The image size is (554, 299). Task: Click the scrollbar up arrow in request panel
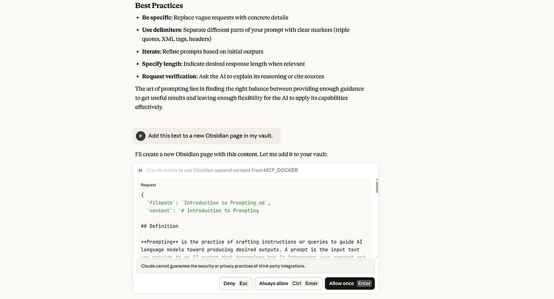[377, 180]
